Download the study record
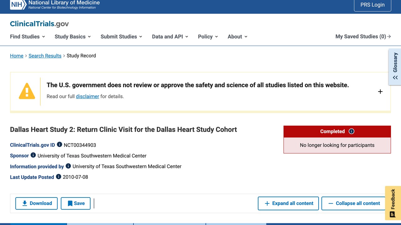Image resolution: width=401 pixels, height=225 pixels. pos(36,203)
